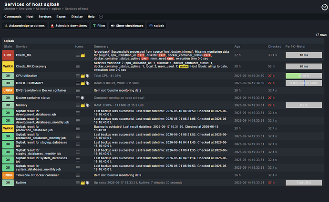Click Disk IO SUMMARY yellow parameters icon
This screenshot has width=329, height=202.
[x=82, y=83]
